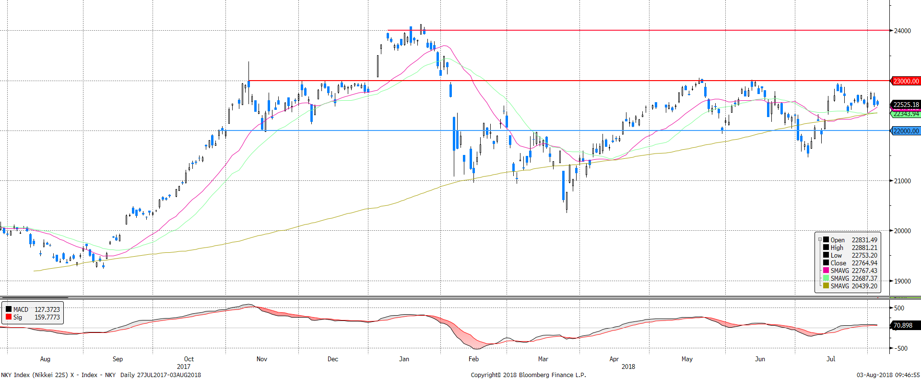This screenshot has height=379, width=921.
Task: Collapse the price legend tree
Action: tap(820, 239)
